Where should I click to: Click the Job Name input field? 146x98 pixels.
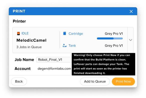pos(54,60)
